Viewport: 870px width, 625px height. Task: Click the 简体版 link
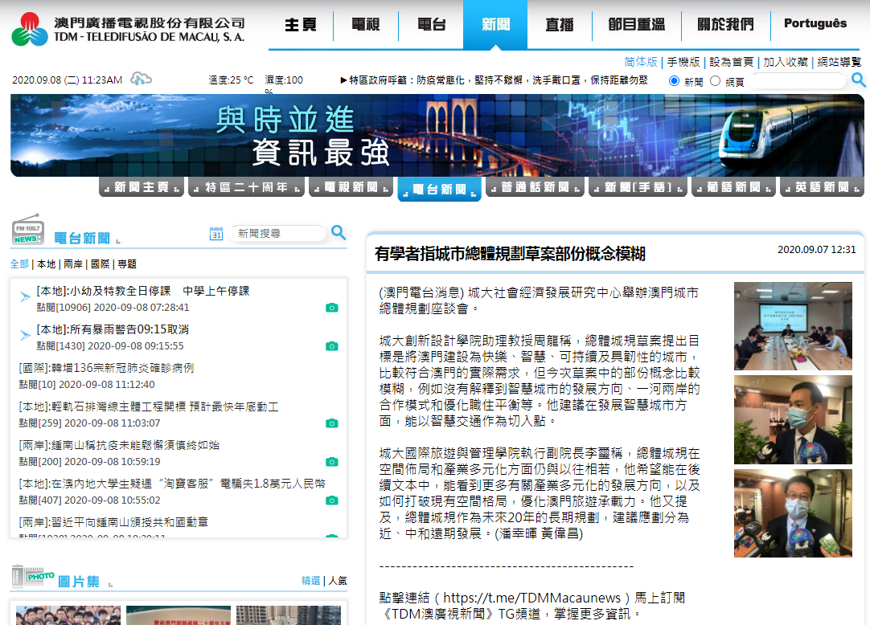click(x=640, y=62)
